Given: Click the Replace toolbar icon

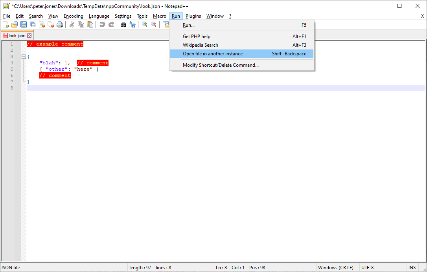Looking at the screenshot, I should (133, 25).
